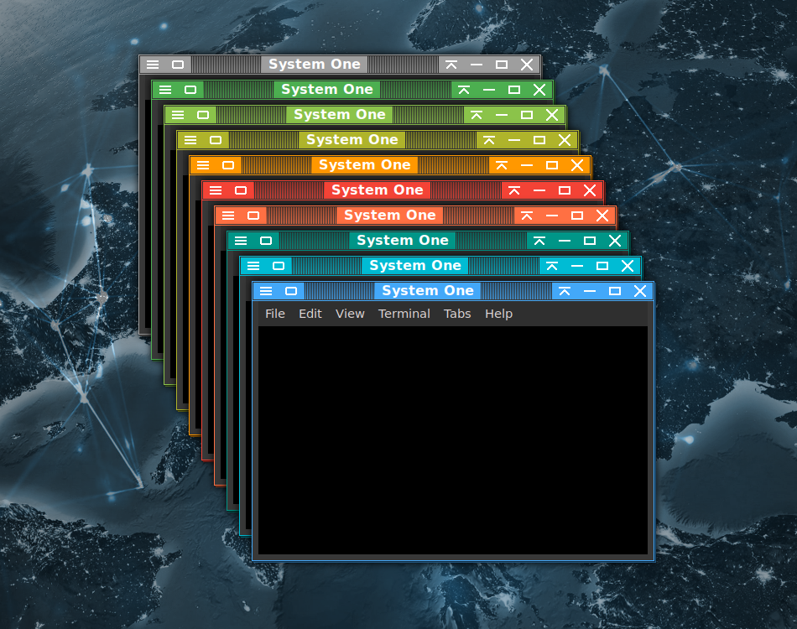Open the File menu in the blue window
Screen dimensions: 797x629
pos(275,314)
